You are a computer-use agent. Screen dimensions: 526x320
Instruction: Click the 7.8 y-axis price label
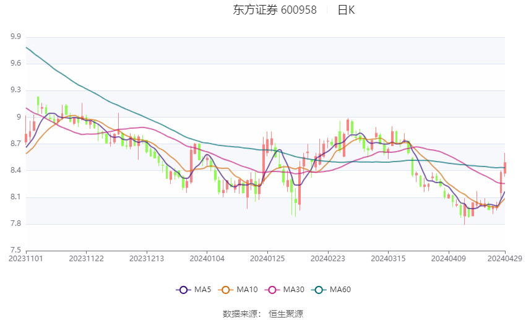15,223
